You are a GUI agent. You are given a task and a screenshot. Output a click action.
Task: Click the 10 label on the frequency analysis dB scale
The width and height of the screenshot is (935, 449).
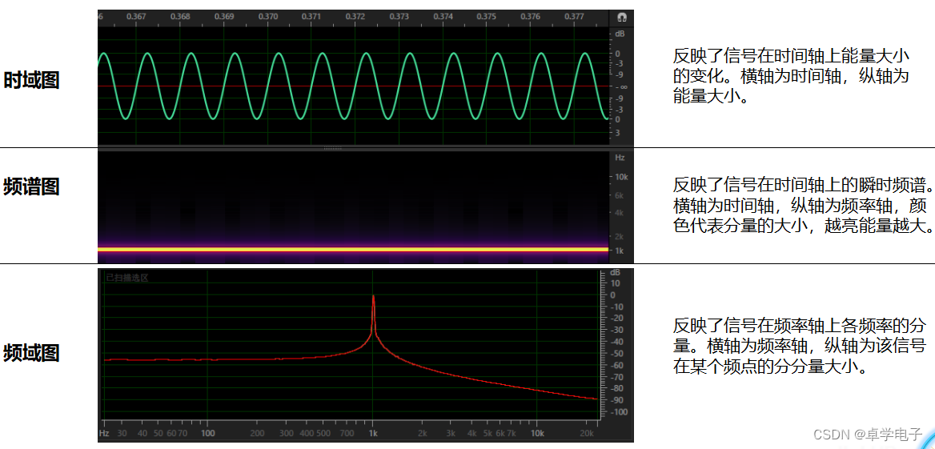point(616,283)
